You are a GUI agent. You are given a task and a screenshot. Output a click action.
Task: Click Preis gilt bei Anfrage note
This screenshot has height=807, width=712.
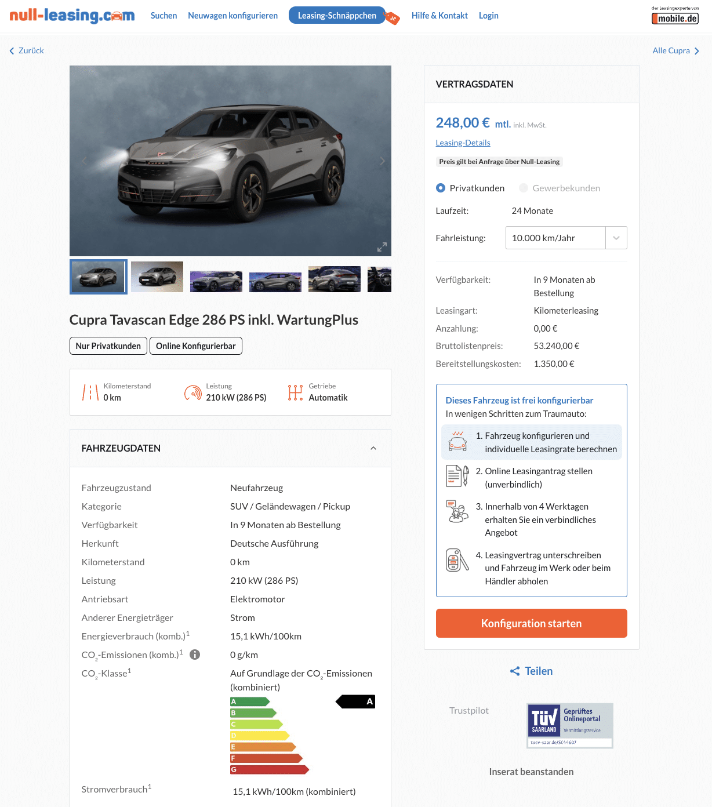pyautogui.click(x=499, y=162)
